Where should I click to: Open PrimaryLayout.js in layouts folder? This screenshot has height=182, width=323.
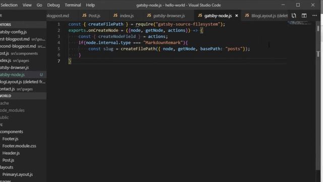point(23,174)
